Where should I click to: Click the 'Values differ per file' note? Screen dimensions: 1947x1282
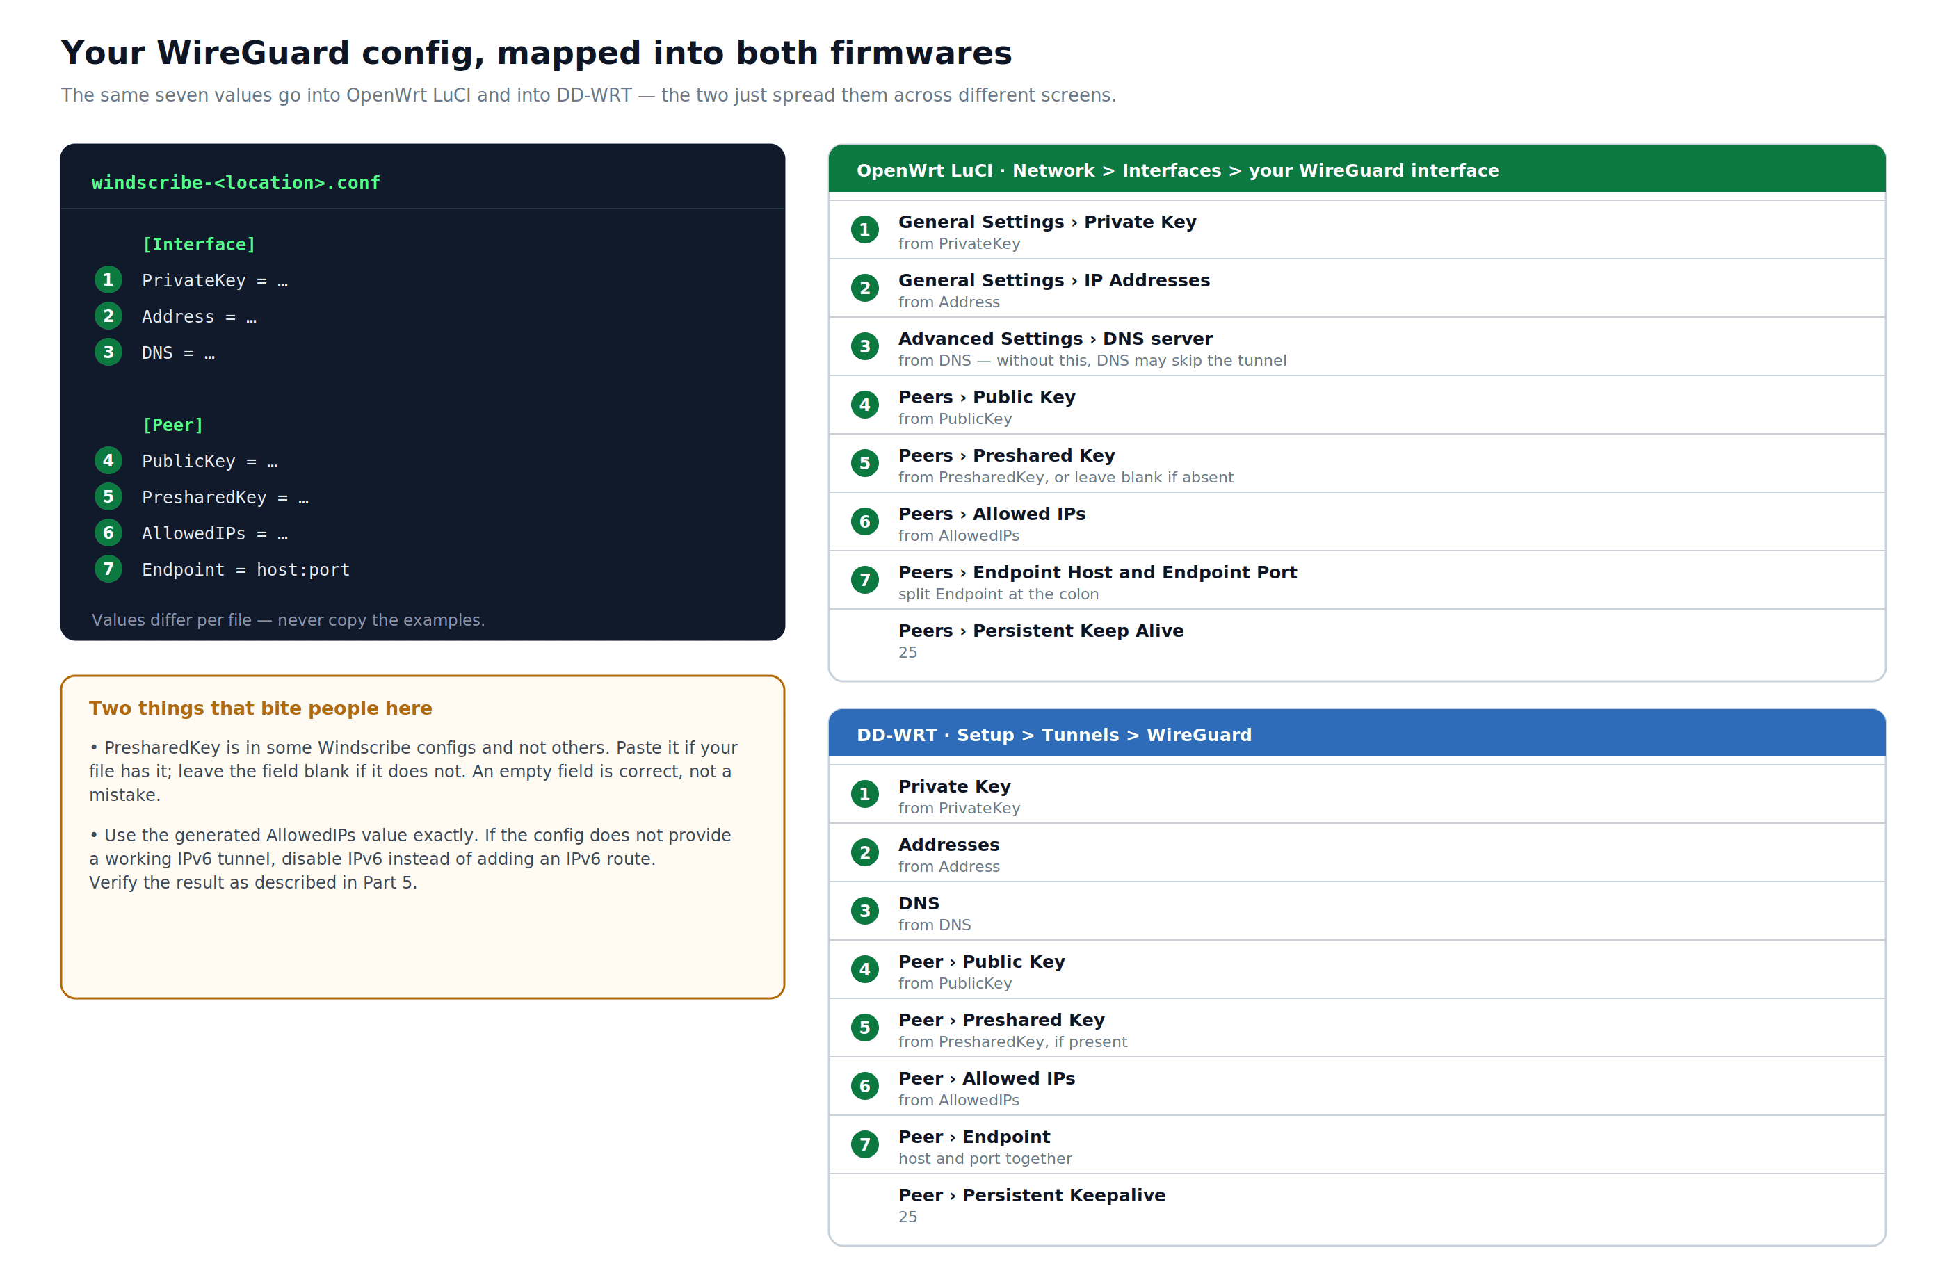[x=288, y=620]
